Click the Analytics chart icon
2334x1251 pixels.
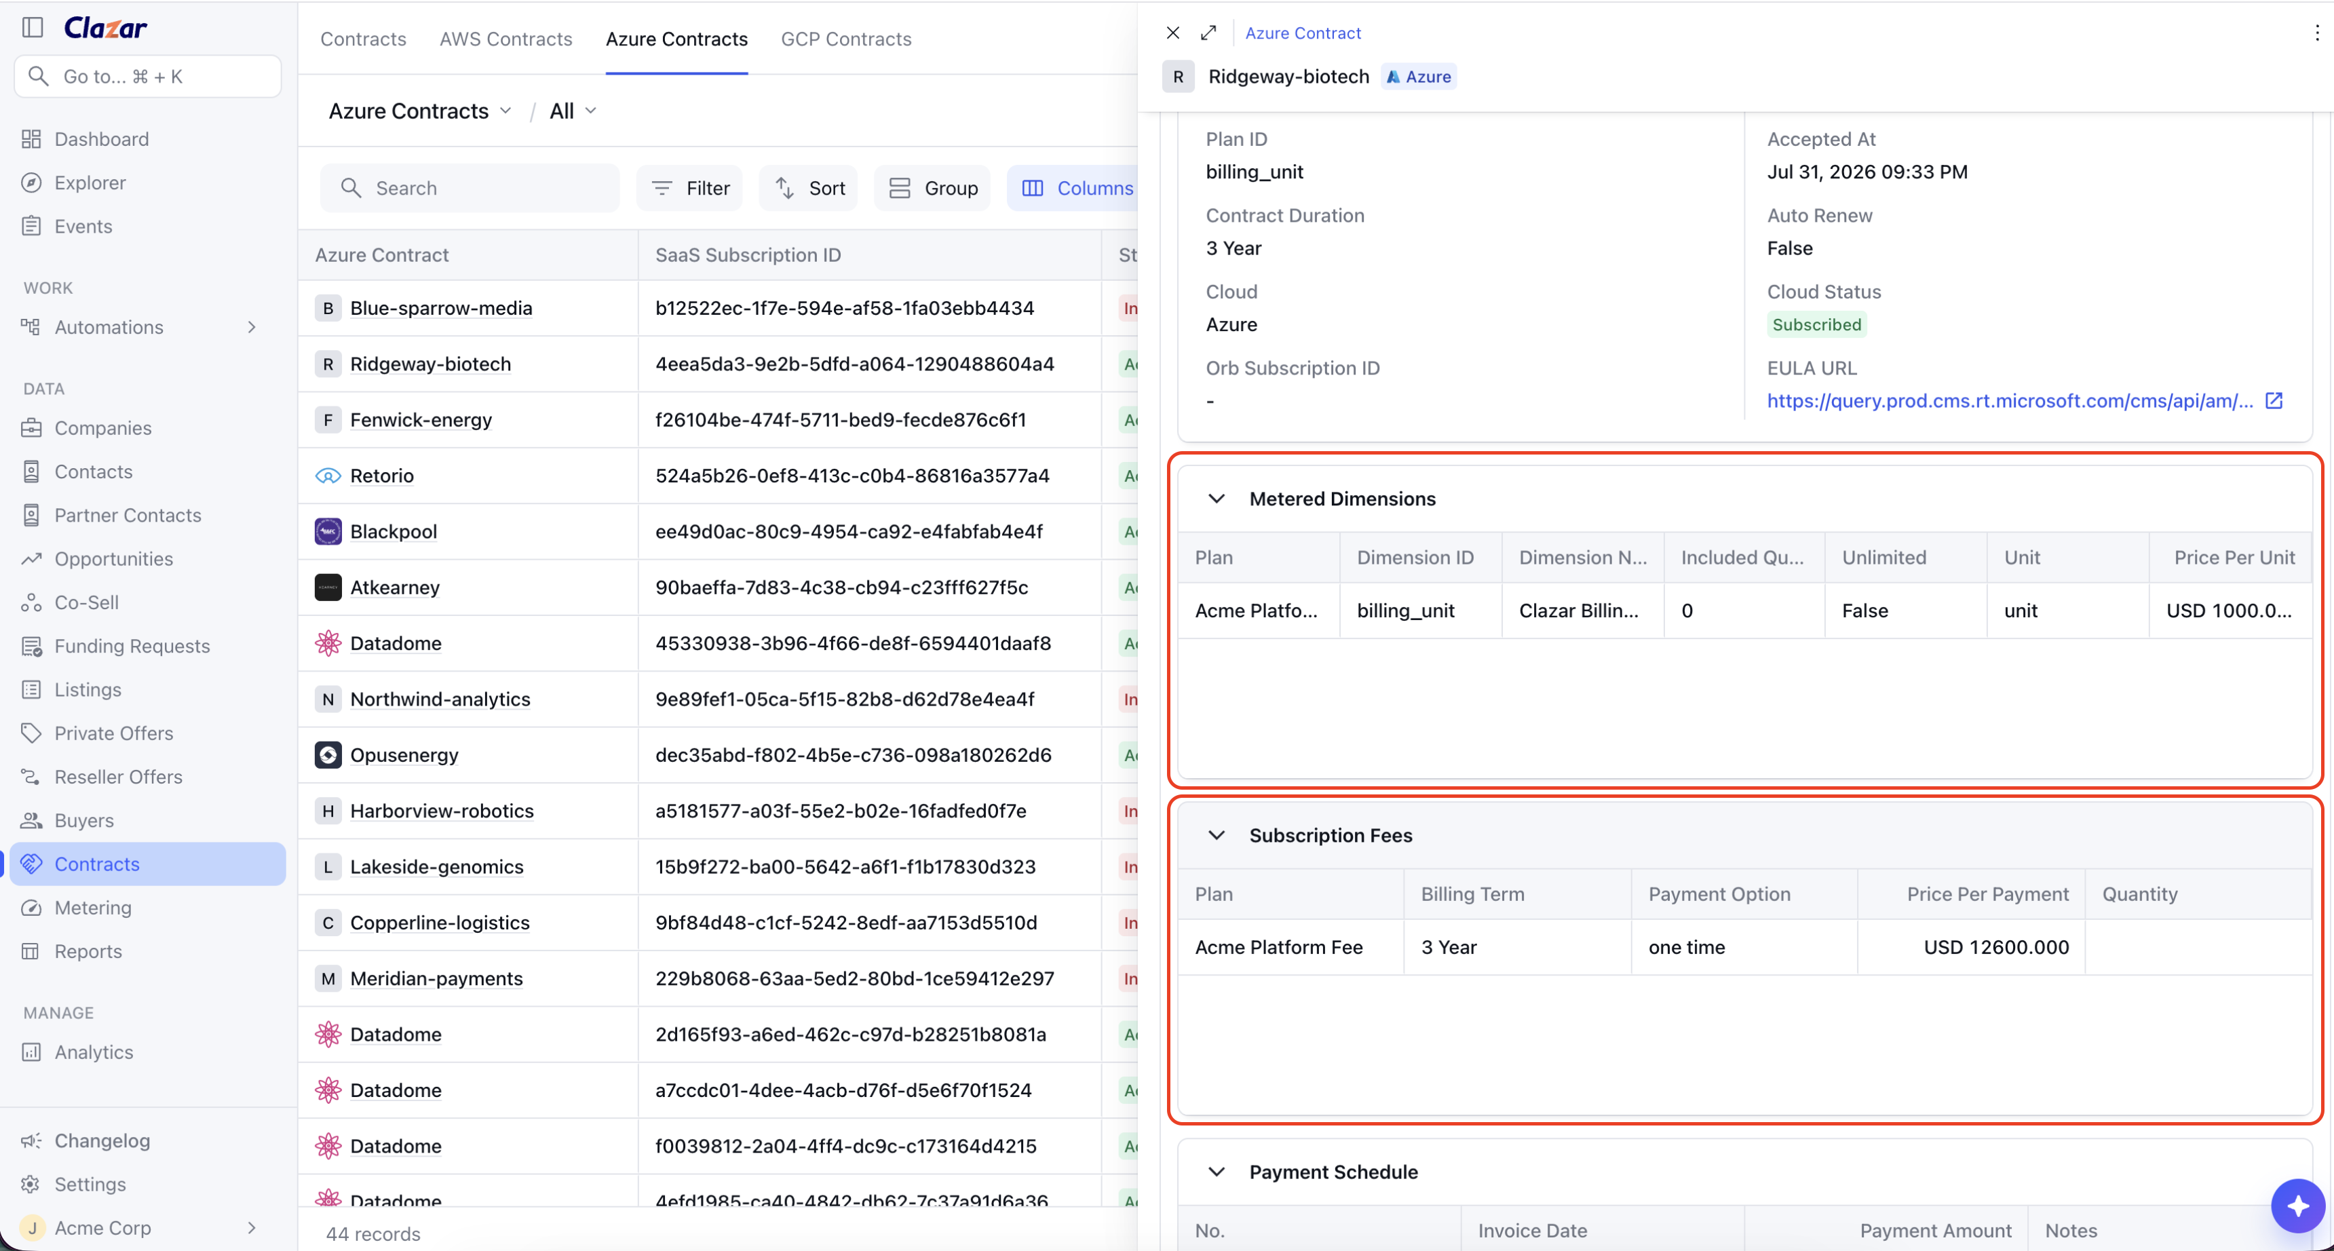pos(32,1052)
